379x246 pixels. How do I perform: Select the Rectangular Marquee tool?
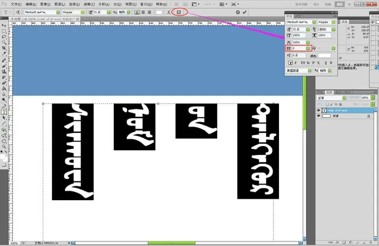pos(4,31)
